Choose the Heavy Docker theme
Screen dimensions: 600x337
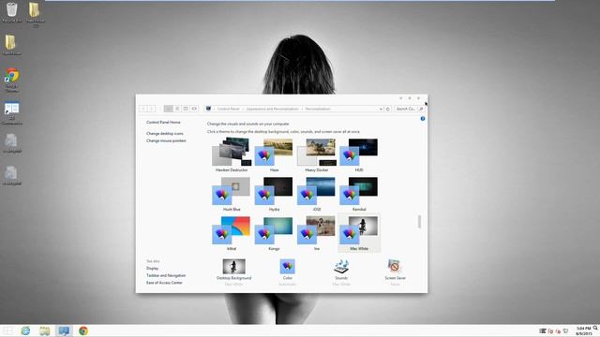[317, 154]
